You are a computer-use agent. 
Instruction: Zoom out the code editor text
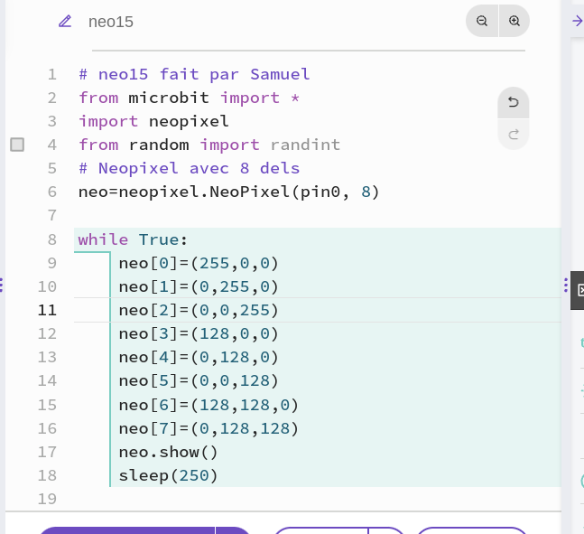[x=482, y=21]
